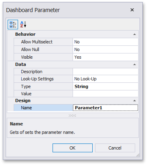This screenshot has height=166, width=148.
Task: Collapse the Behavior category
Action: [134, 34]
